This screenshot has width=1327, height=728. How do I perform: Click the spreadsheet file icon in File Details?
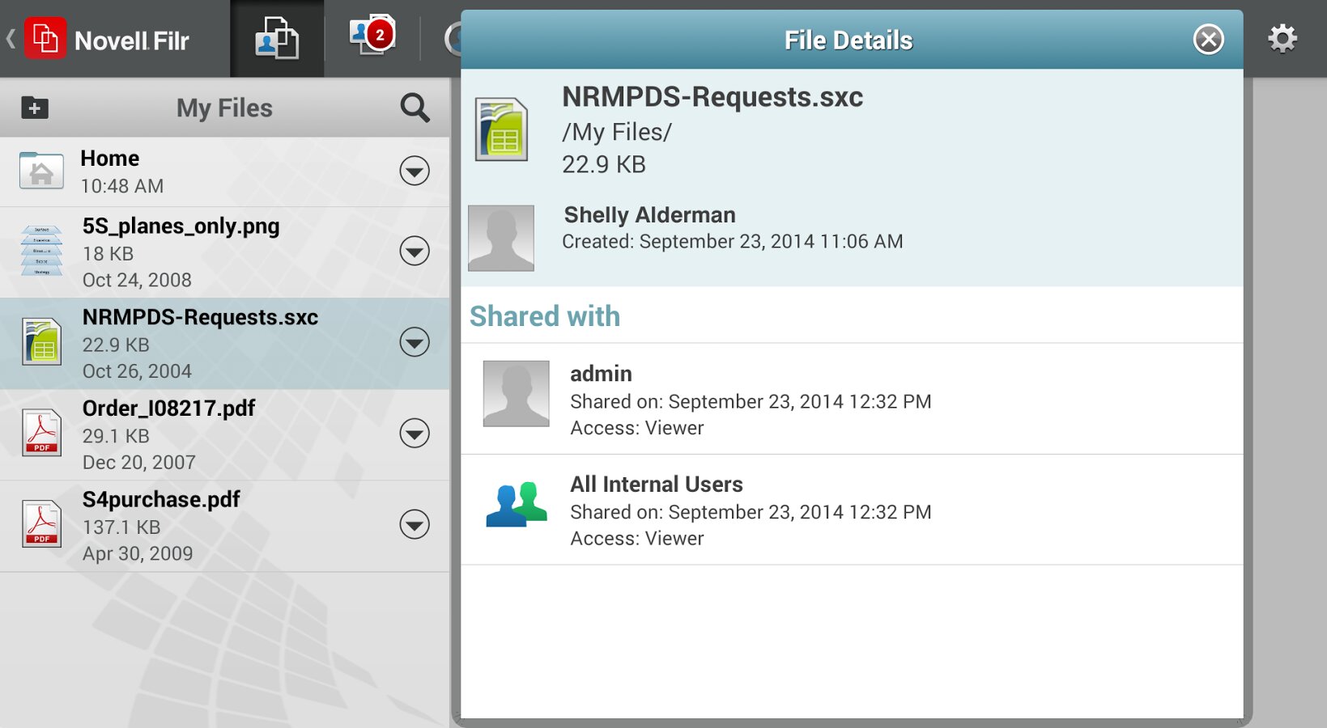[x=501, y=129]
